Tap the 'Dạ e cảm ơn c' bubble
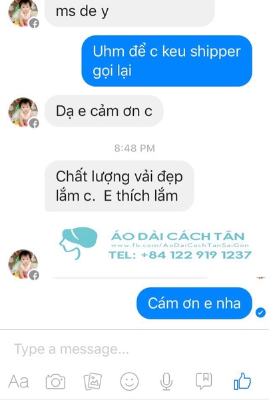 (104, 111)
